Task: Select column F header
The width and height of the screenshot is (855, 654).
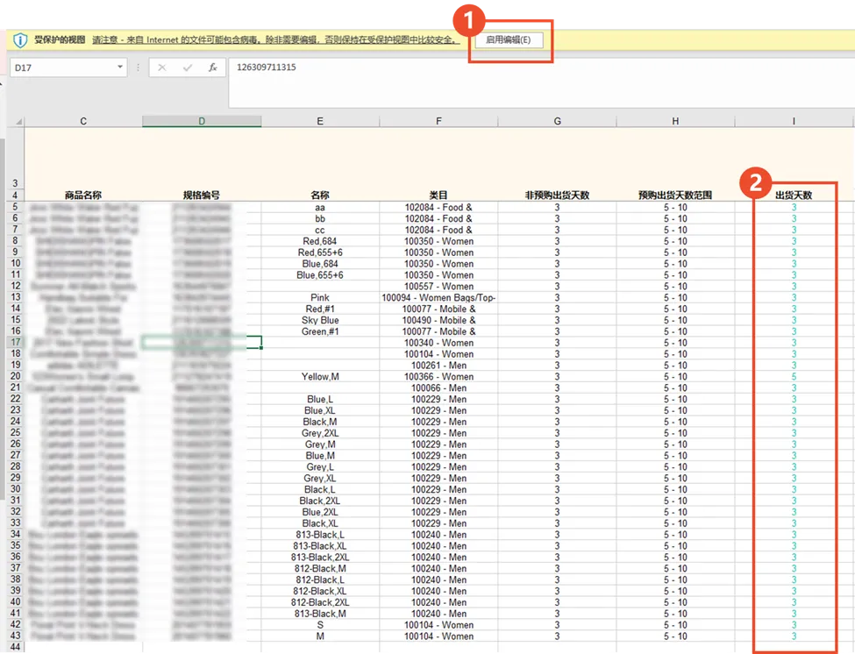Action: [438, 121]
